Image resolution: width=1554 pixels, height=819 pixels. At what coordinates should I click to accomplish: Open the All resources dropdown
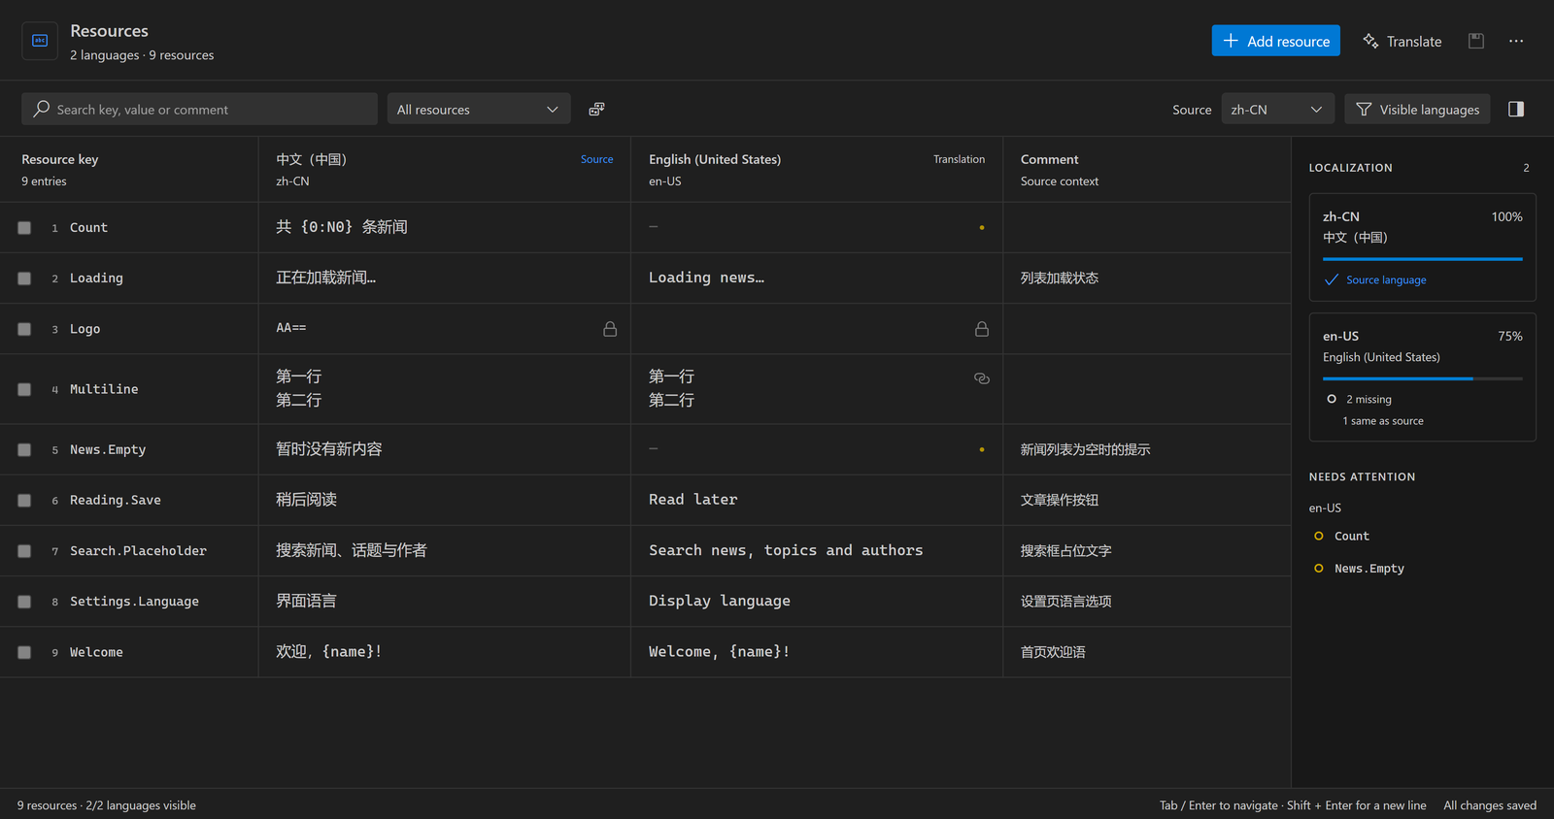[479, 110]
